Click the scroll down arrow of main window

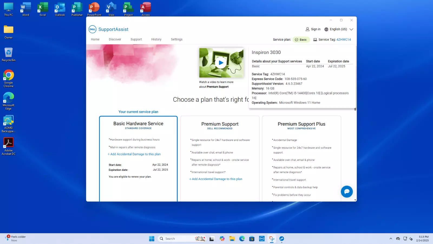[x=355, y=200]
